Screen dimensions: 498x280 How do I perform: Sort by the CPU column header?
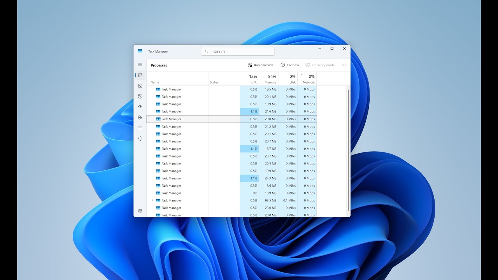249,79
